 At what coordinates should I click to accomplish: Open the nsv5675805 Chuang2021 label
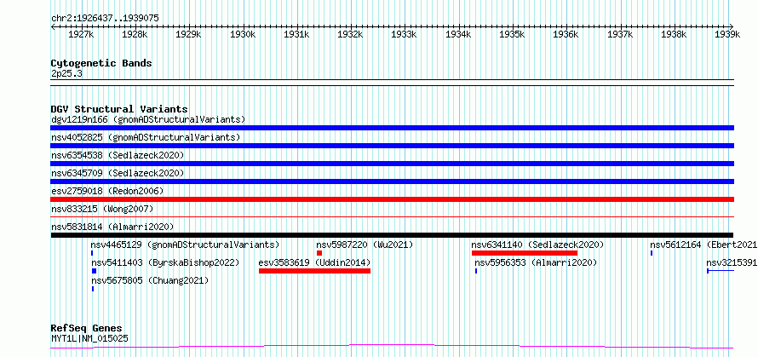click(150, 280)
